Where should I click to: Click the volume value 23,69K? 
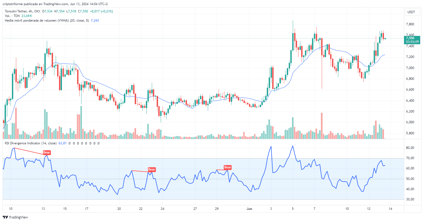pos(27,16)
